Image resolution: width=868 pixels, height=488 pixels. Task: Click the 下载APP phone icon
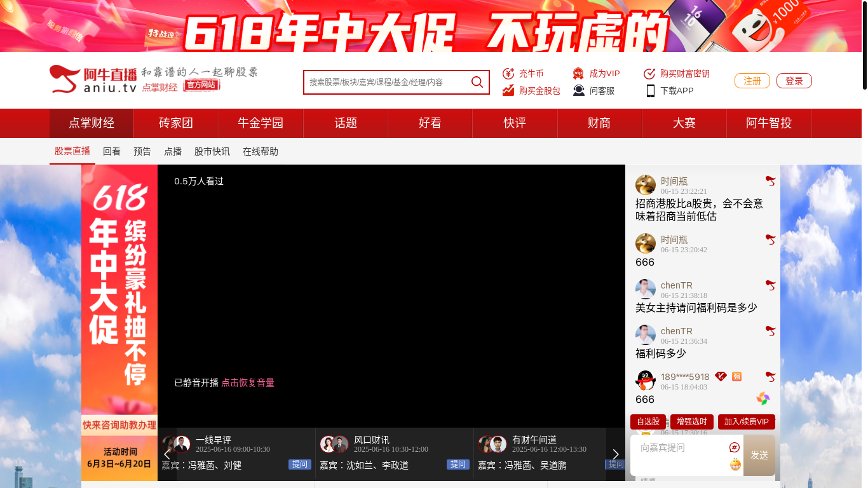(651, 90)
